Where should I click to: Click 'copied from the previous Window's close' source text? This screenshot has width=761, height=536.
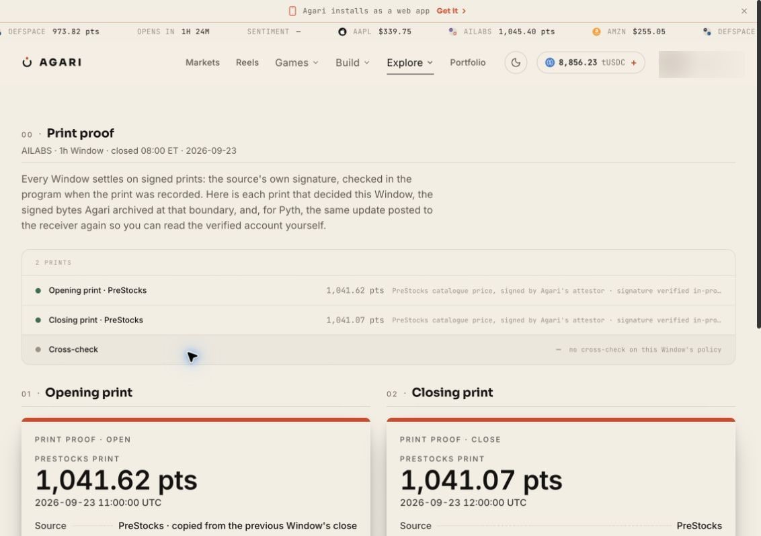pyautogui.click(x=264, y=526)
